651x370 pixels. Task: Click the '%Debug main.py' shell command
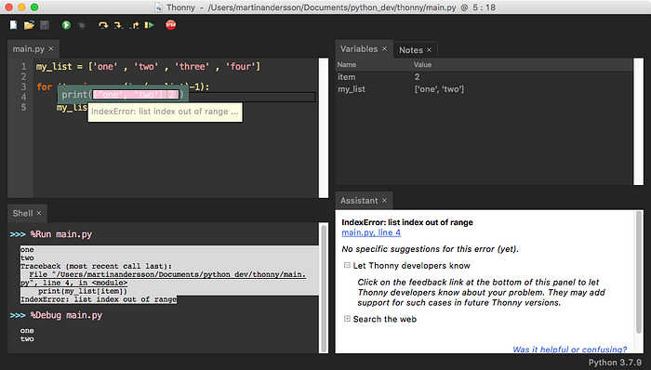[x=66, y=315]
